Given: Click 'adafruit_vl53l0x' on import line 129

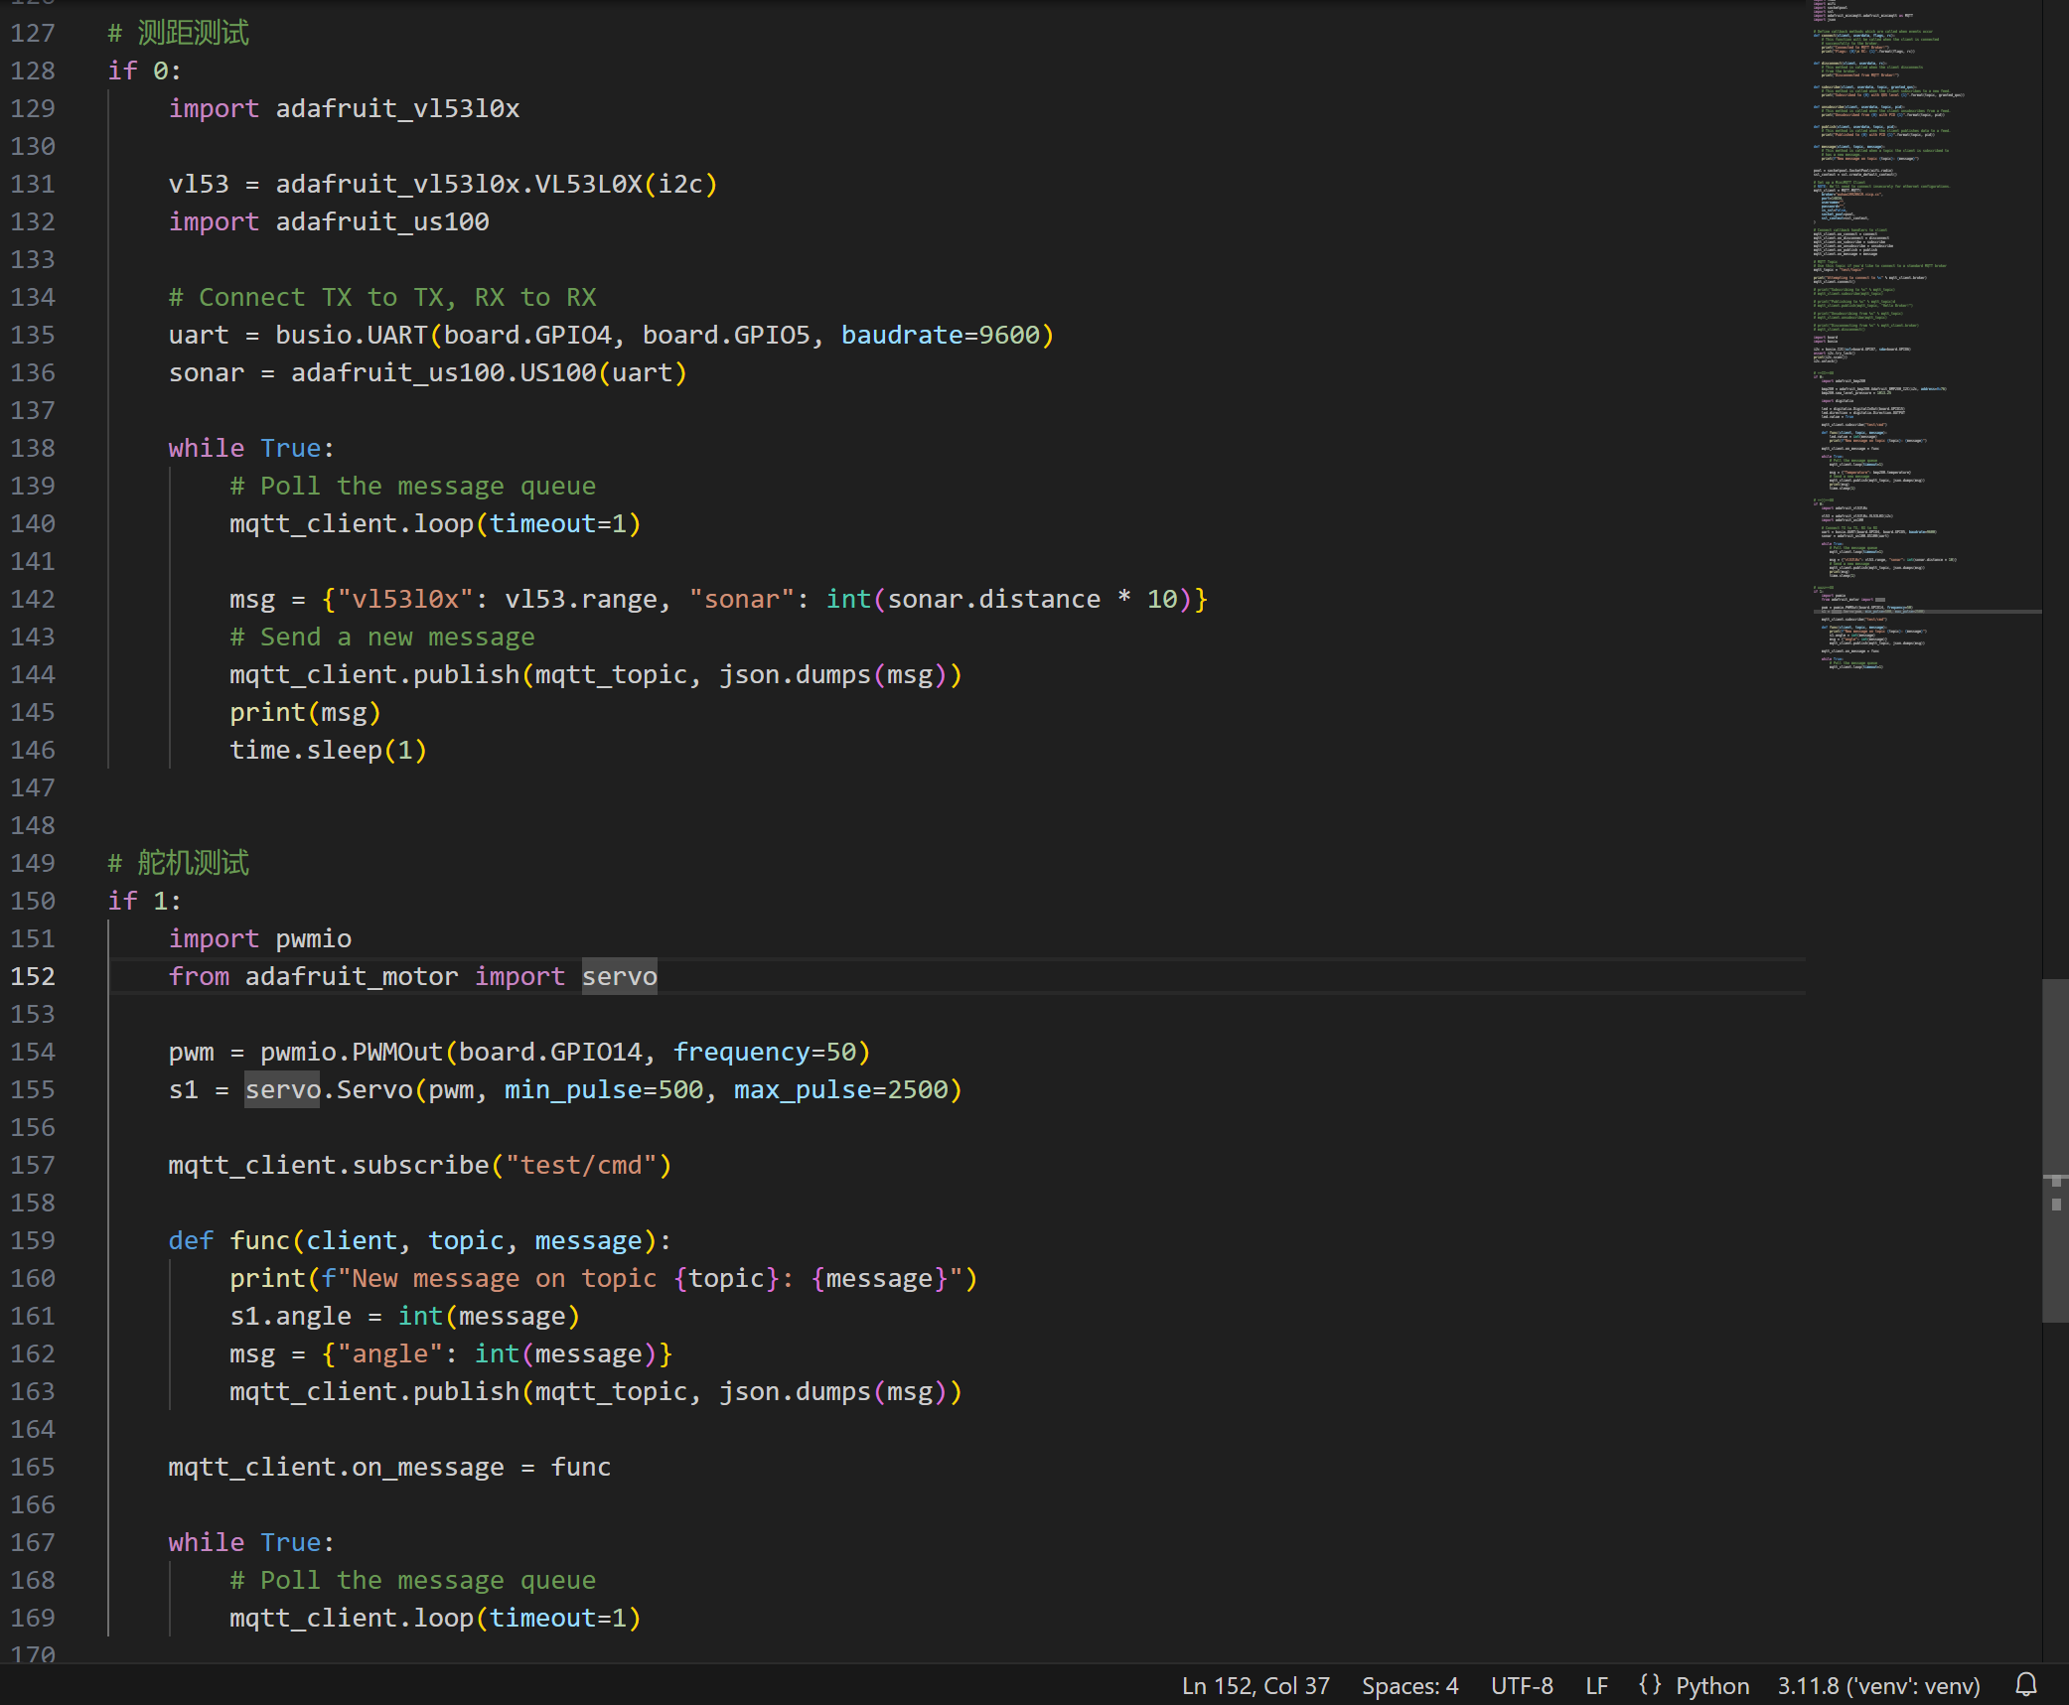Looking at the screenshot, I should tap(397, 108).
